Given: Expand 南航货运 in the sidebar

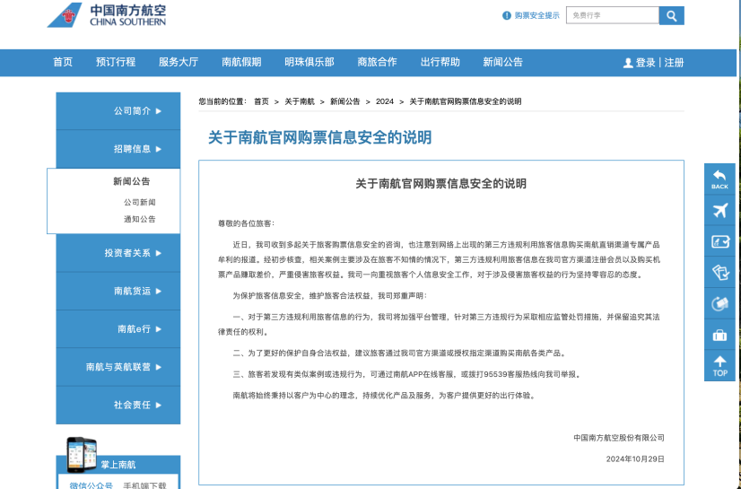Looking at the screenshot, I should pos(118,291).
